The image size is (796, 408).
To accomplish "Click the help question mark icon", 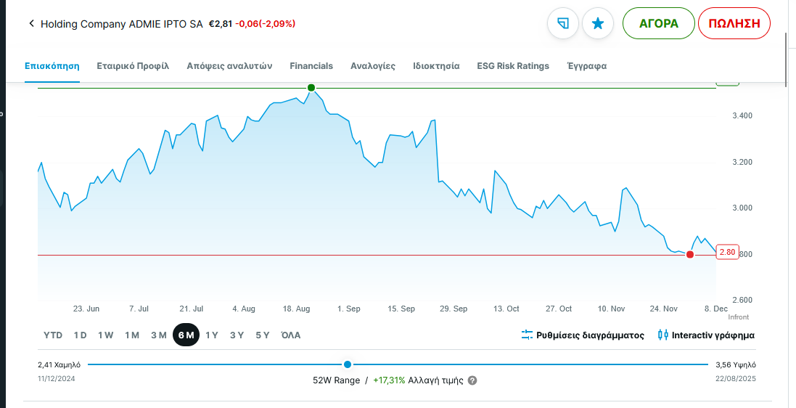I will 472,380.
